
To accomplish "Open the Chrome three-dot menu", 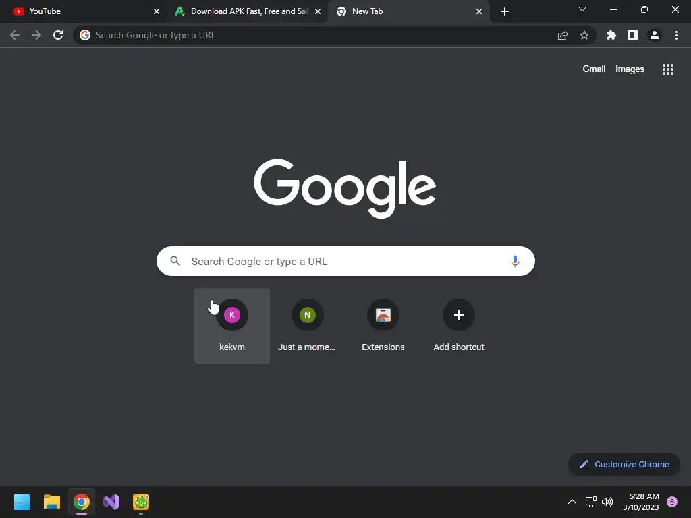I will coord(676,35).
